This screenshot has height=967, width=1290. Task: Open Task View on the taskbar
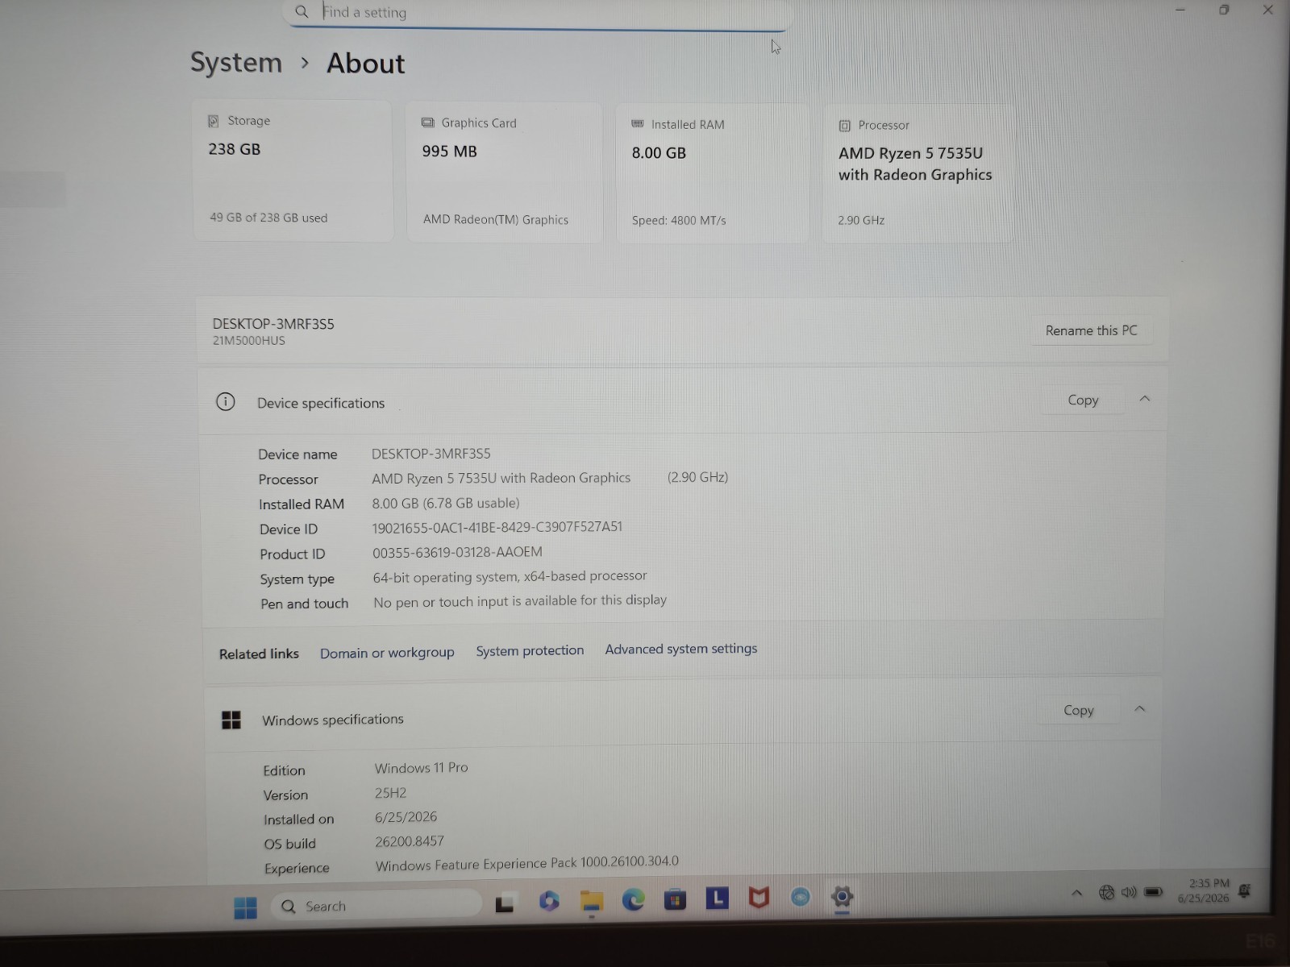coord(505,903)
